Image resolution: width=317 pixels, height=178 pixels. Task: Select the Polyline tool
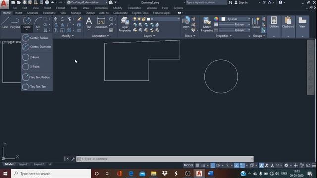pos(15,22)
